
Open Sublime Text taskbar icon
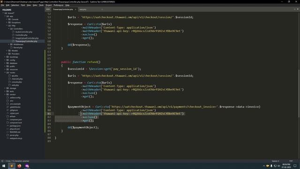[11, 166]
